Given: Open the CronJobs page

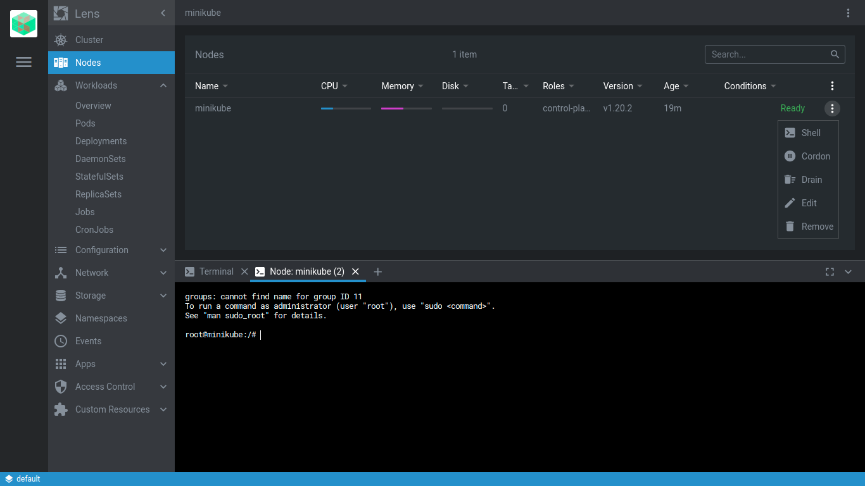Looking at the screenshot, I should [x=94, y=230].
